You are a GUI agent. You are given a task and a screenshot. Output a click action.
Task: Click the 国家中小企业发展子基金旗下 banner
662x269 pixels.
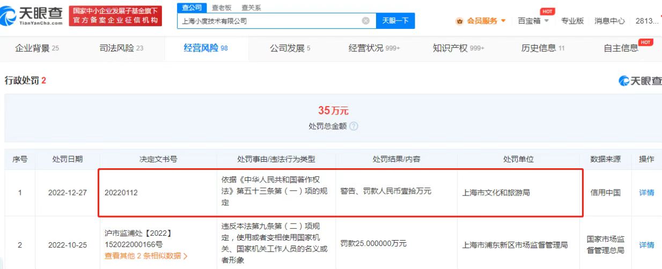click(x=115, y=16)
